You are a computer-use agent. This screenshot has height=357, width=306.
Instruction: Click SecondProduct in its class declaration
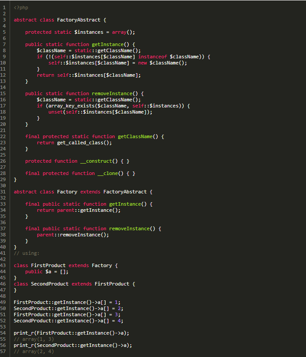[50, 284]
